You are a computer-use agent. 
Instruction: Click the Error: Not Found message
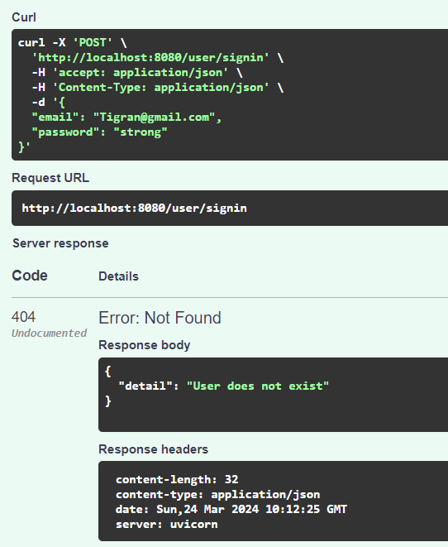[160, 318]
